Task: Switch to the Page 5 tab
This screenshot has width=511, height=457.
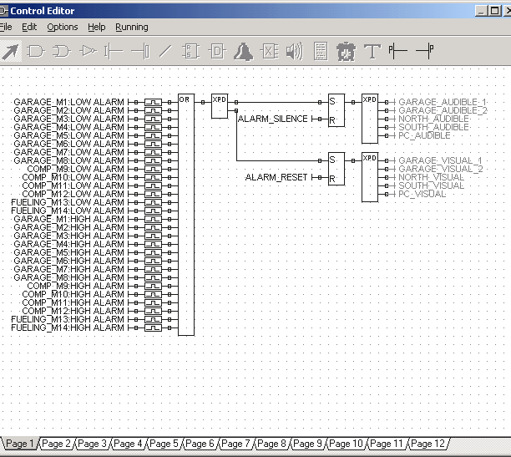Action: click(164, 444)
